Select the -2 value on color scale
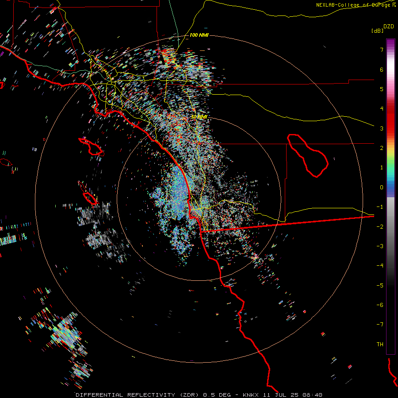398x398 pixels. point(380,227)
